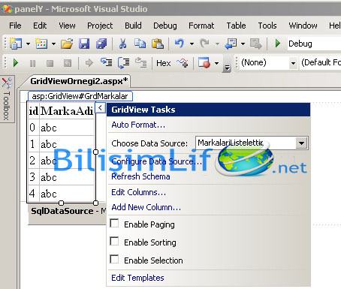This screenshot has width=341, height=289.
Task: Enable Paging checkbox in GridView Tasks
Action: [114, 223]
